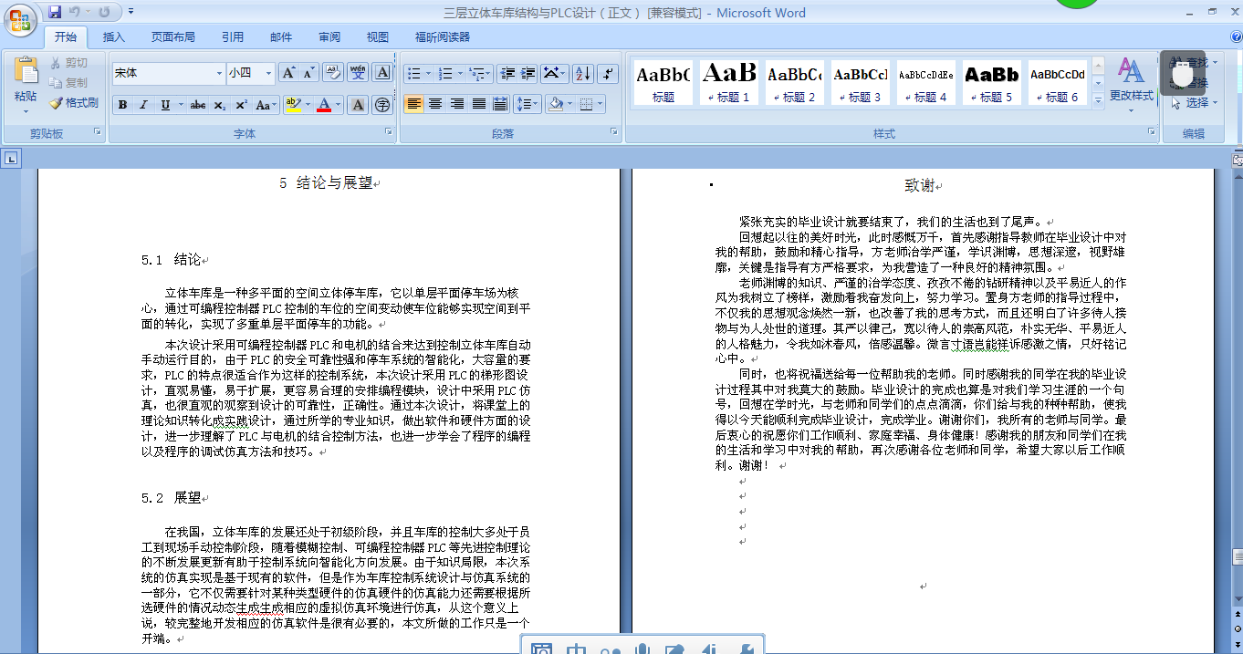Apply distributed alignment
This screenshot has width=1243, height=654.
[499, 104]
